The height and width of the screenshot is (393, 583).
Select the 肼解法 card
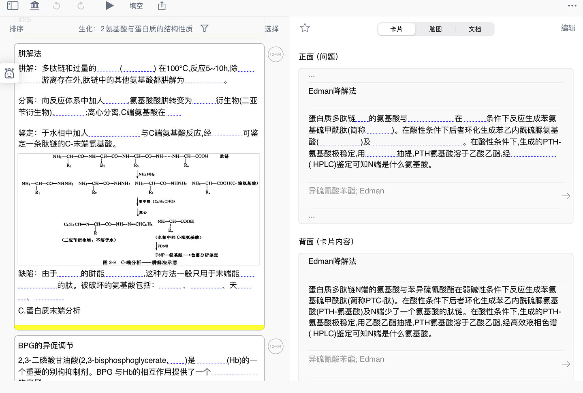(x=139, y=187)
